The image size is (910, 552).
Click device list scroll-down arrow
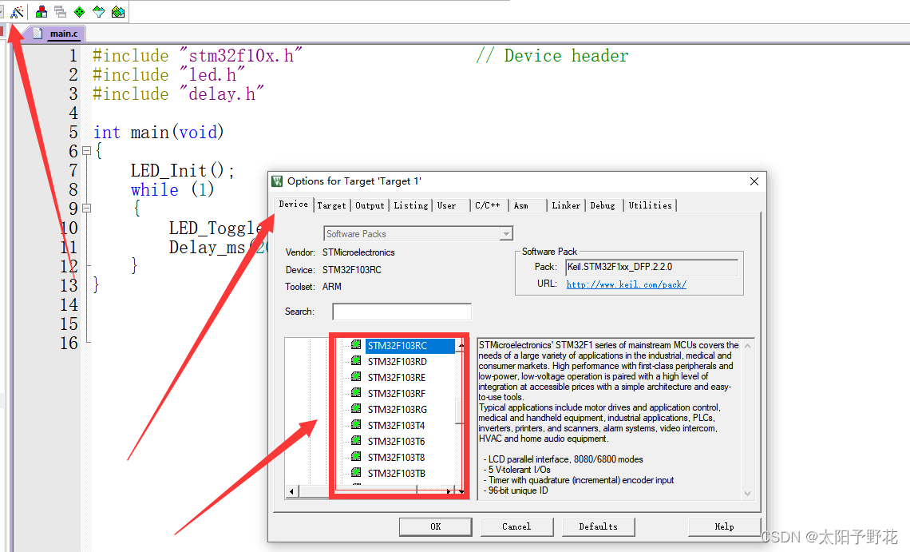tap(461, 491)
